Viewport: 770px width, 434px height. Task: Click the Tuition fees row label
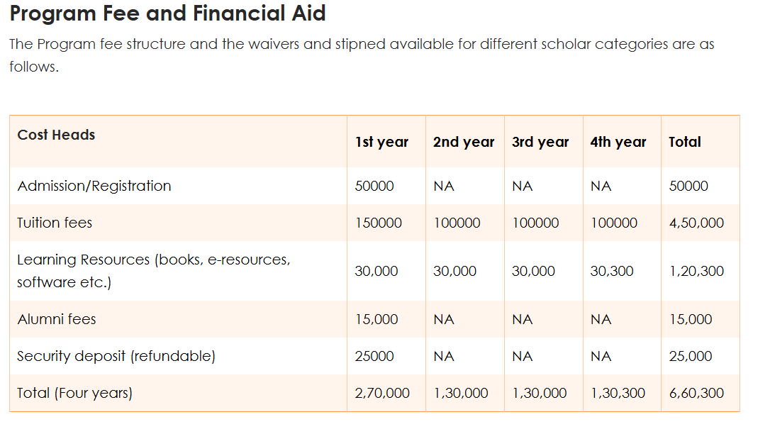[55, 223]
